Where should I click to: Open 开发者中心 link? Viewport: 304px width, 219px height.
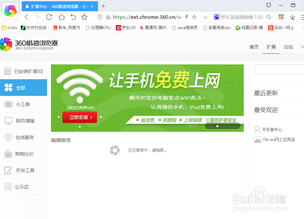pyautogui.click(x=268, y=129)
